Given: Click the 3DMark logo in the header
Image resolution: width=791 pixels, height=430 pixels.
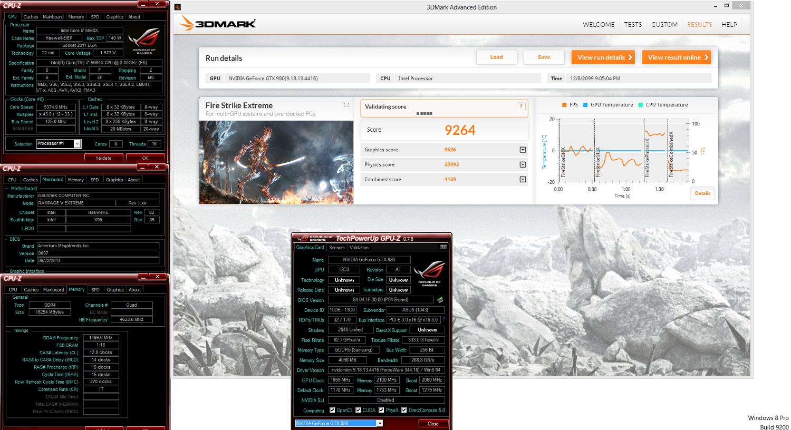Looking at the screenshot, I should coord(218,23).
